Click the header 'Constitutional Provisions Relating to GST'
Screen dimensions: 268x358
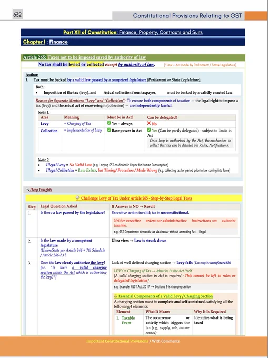pyautogui.click(x=187, y=16)
